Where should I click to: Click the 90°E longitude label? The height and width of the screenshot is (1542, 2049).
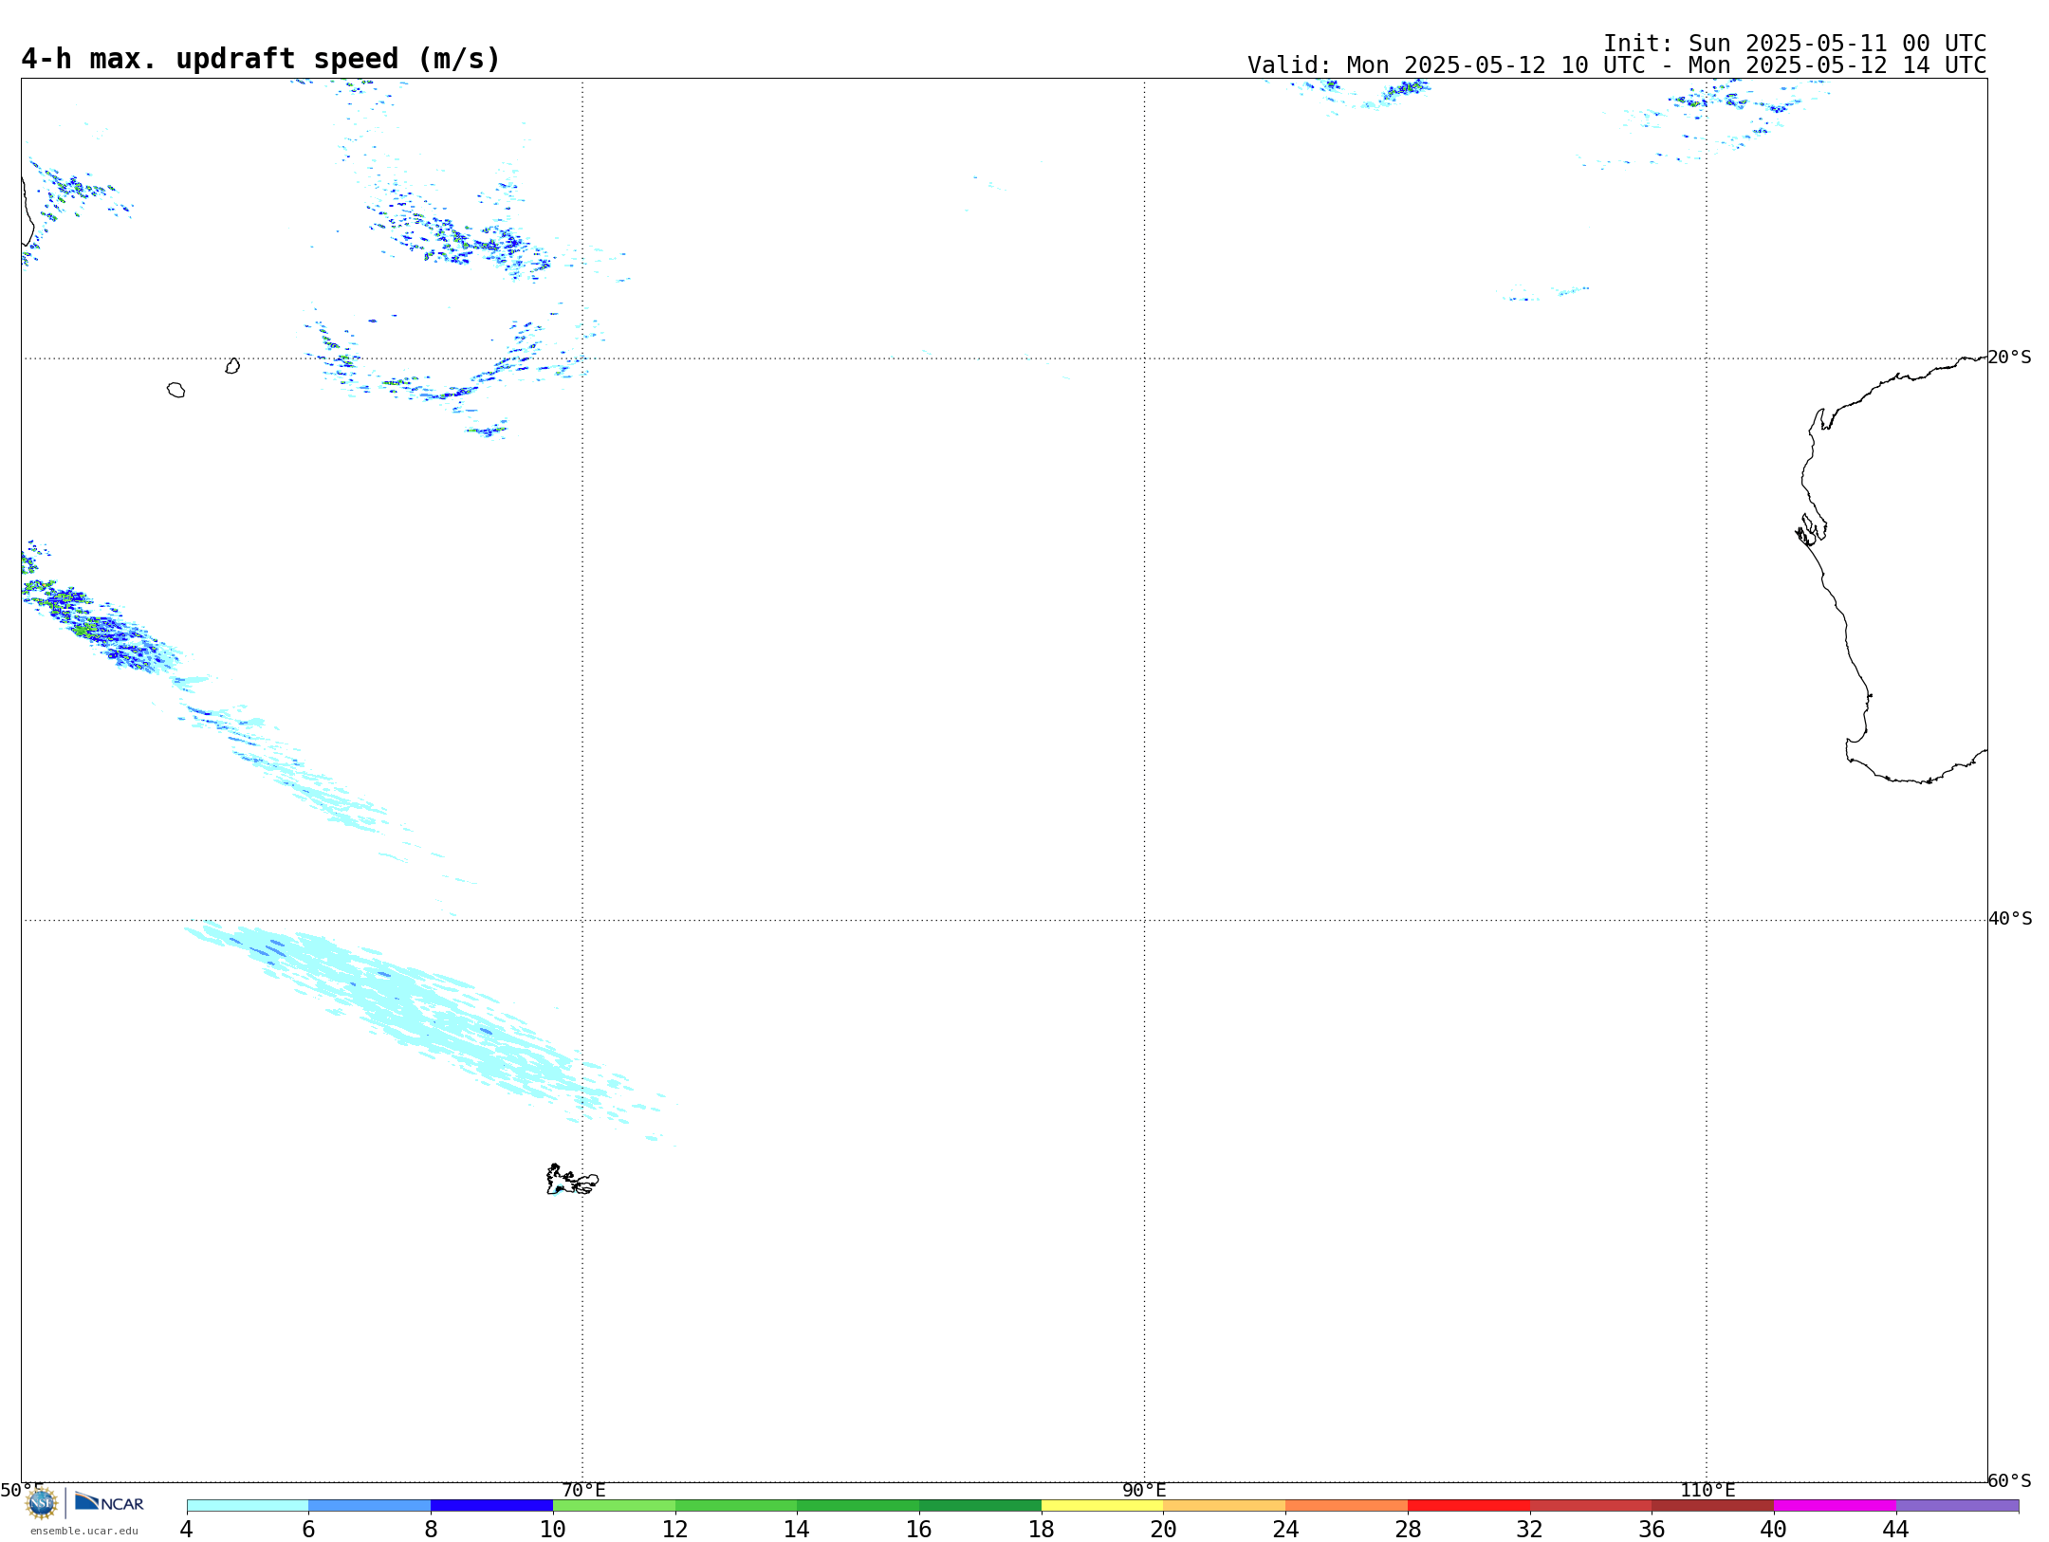[1144, 1491]
